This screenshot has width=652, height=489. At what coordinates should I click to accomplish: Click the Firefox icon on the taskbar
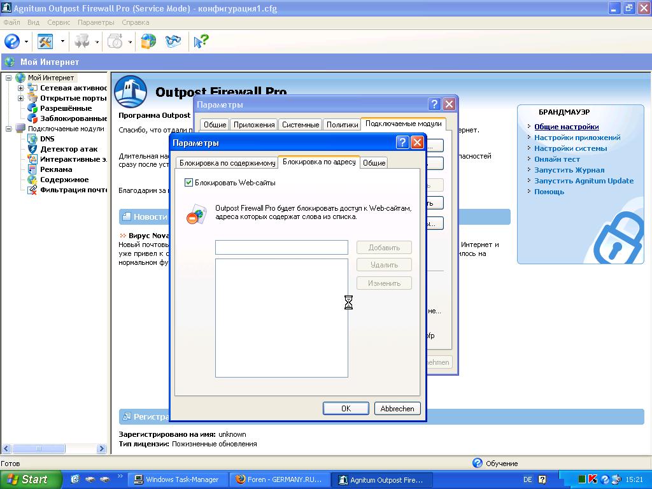click(x=240, y=479)
